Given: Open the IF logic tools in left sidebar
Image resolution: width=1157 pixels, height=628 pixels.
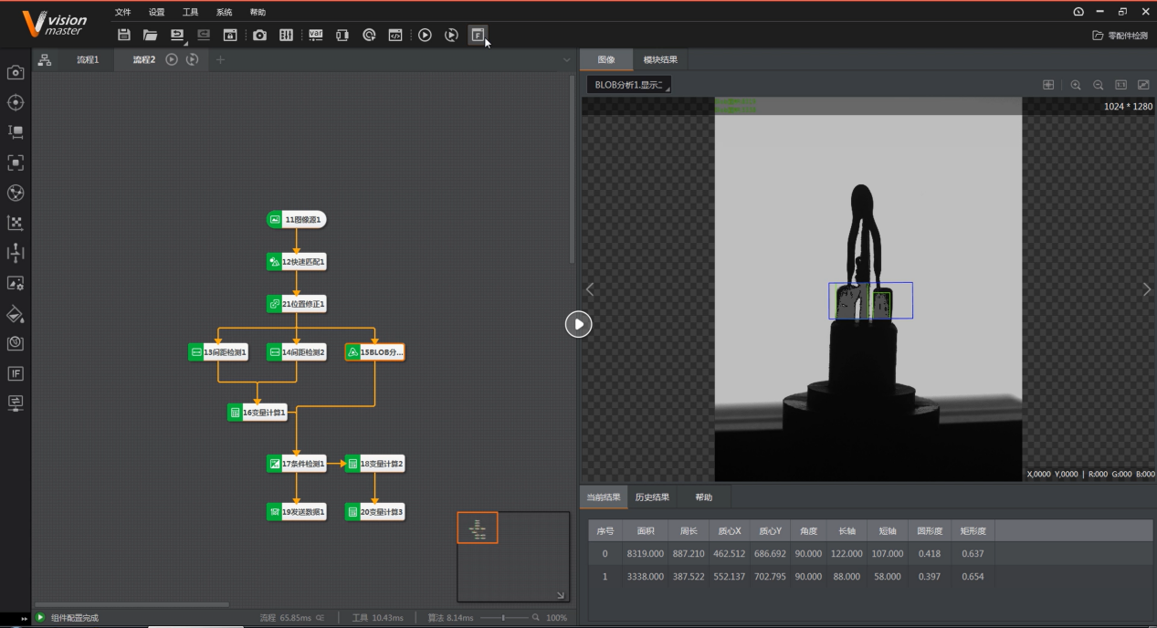Looking at the screenshot, I should [16, 373].
